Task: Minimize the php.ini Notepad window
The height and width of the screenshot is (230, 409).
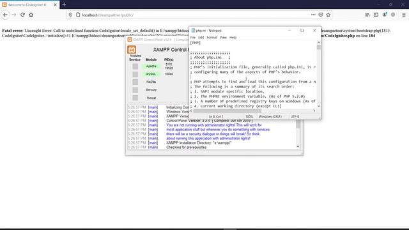Action: 289,31
